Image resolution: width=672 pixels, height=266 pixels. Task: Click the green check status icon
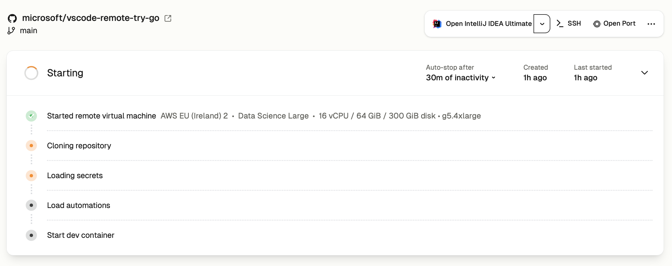pos(31,116)
